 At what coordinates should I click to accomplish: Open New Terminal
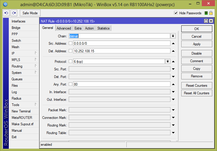pyautogui.click(x=24, y=111)
